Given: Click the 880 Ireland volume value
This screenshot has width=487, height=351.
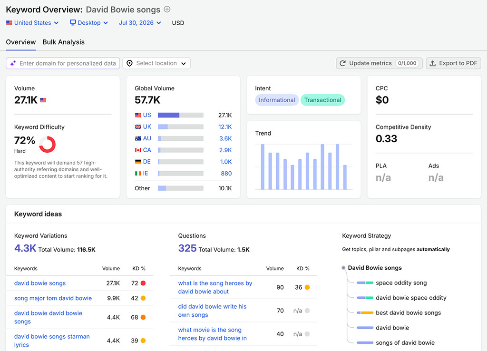Looking at the screenshot, I should point(226,173).
